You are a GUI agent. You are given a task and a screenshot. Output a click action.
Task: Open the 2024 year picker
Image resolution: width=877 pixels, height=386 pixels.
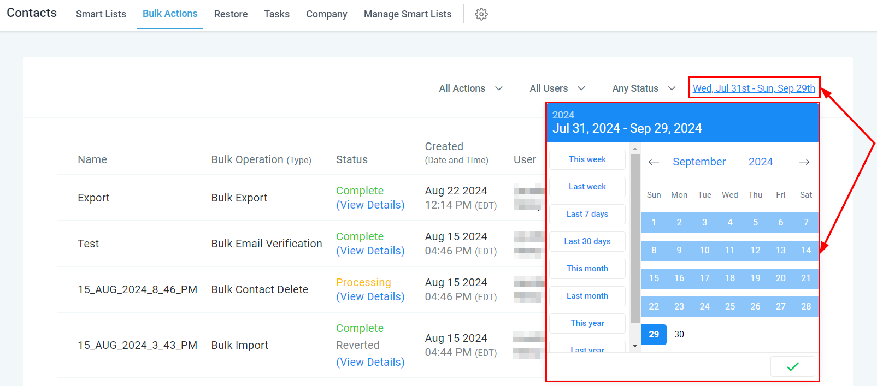(x=761, y=162)
